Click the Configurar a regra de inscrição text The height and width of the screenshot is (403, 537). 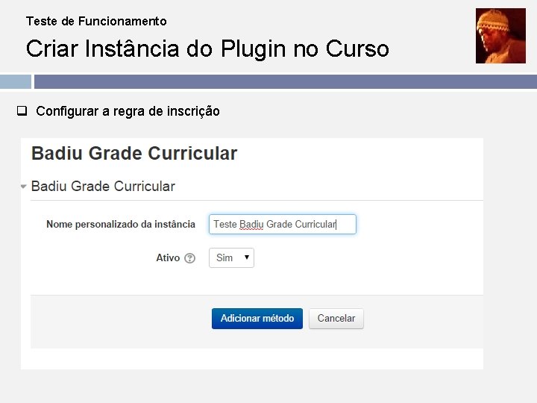tap(128, 111)
